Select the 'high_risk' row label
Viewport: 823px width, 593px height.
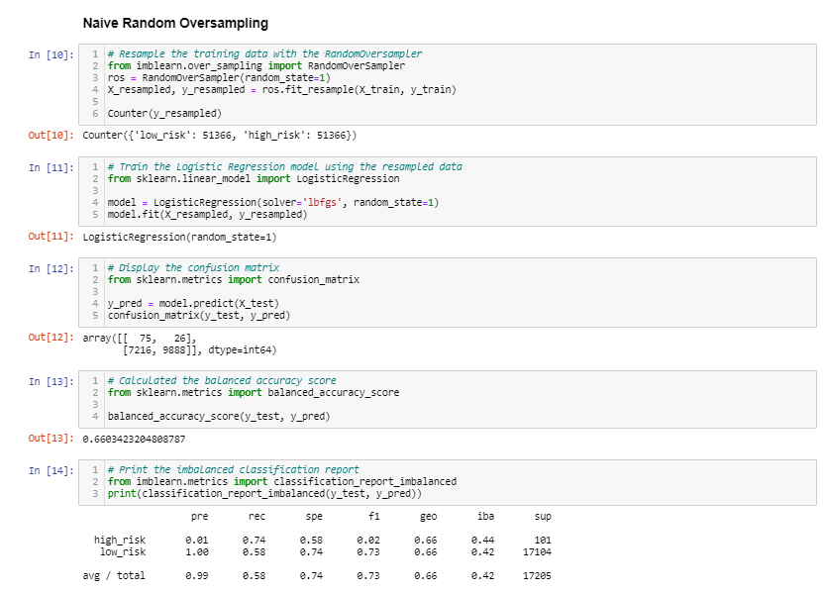pos(120,540)
